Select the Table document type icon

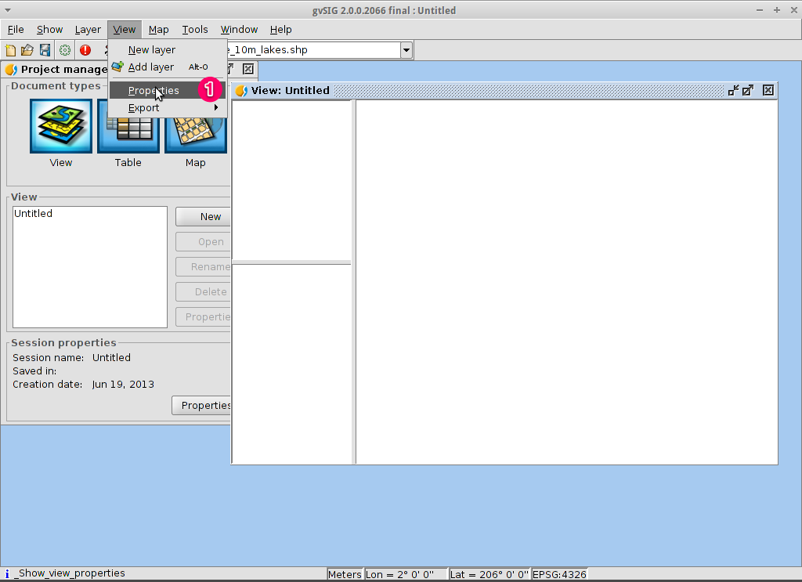click(x=128, y=135)
